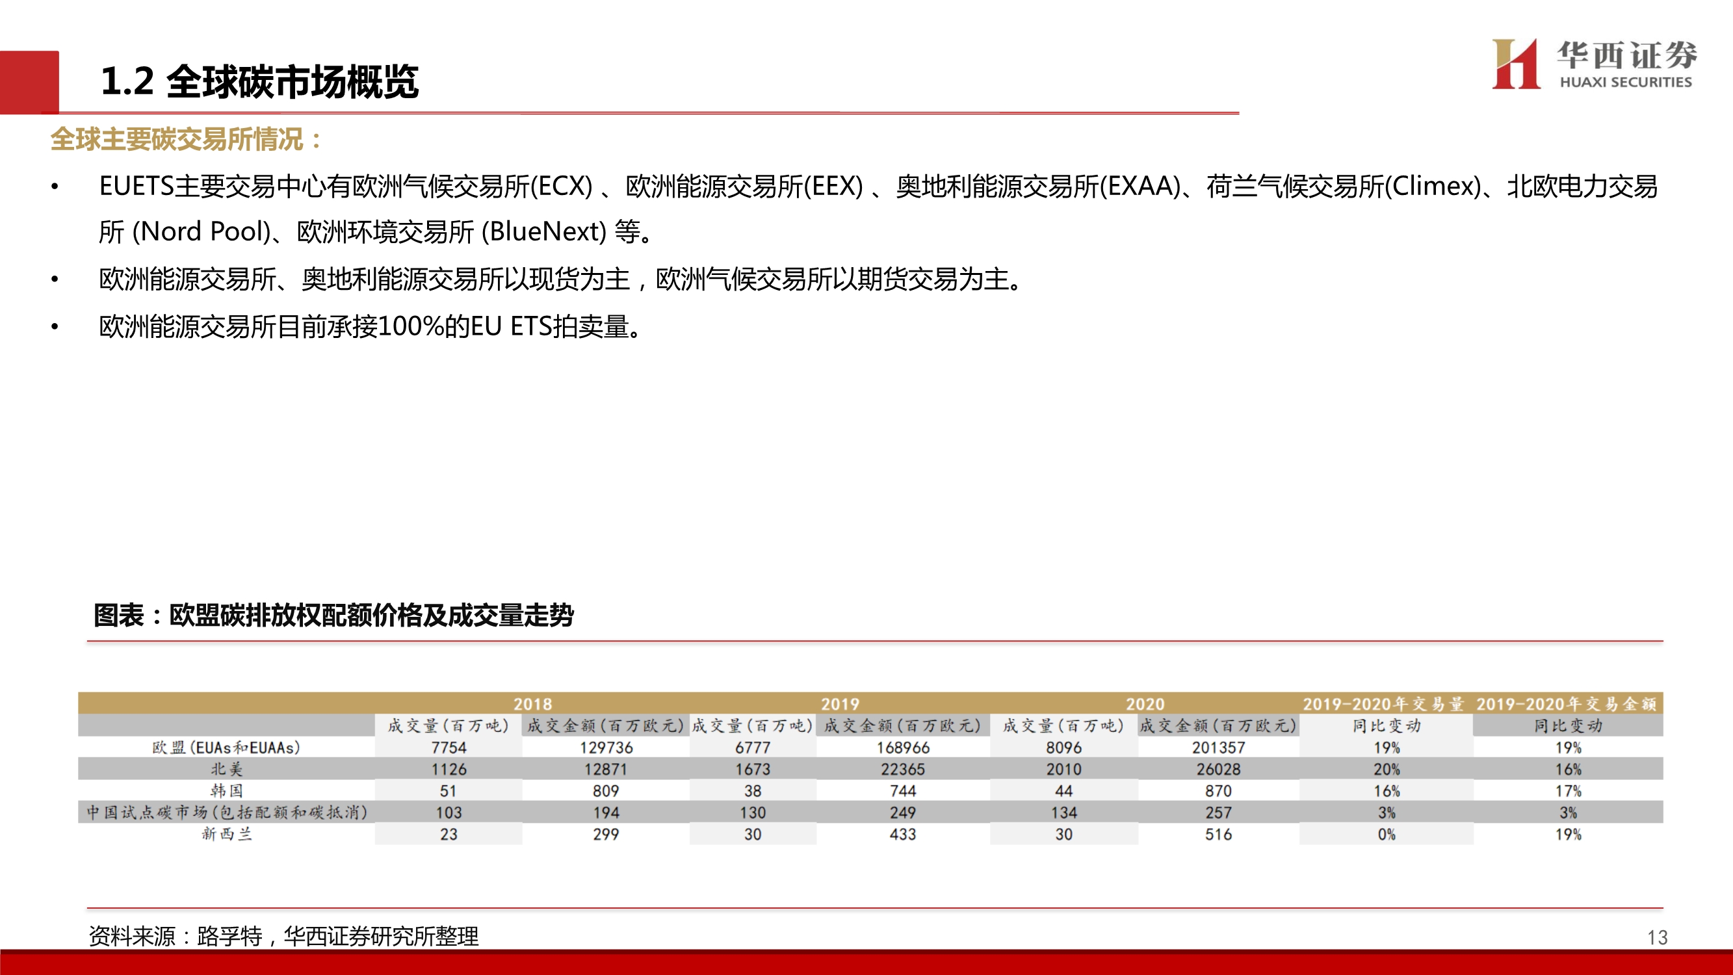Click the cell value 201357
Screen dimensions: 1733x975
pos(1218,747)
